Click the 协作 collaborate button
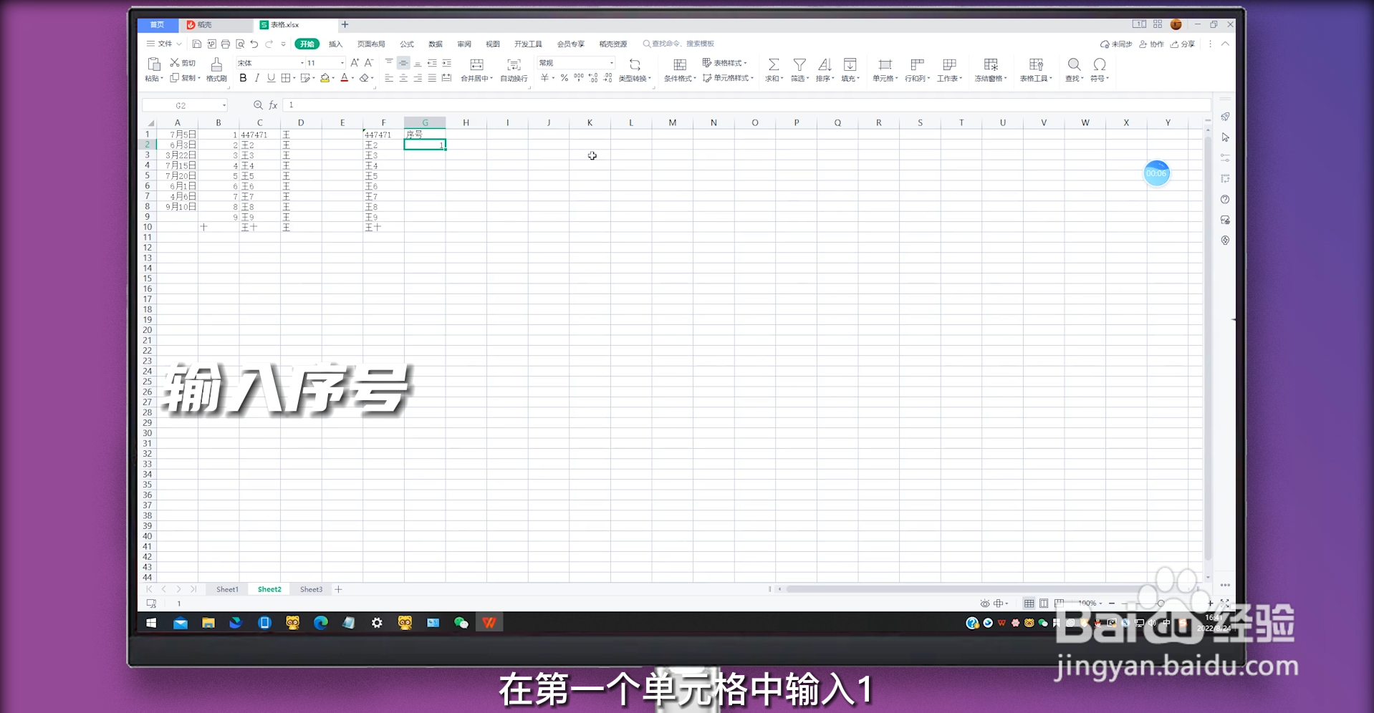The image size is (1374, 713). [x=1155, y=44]
